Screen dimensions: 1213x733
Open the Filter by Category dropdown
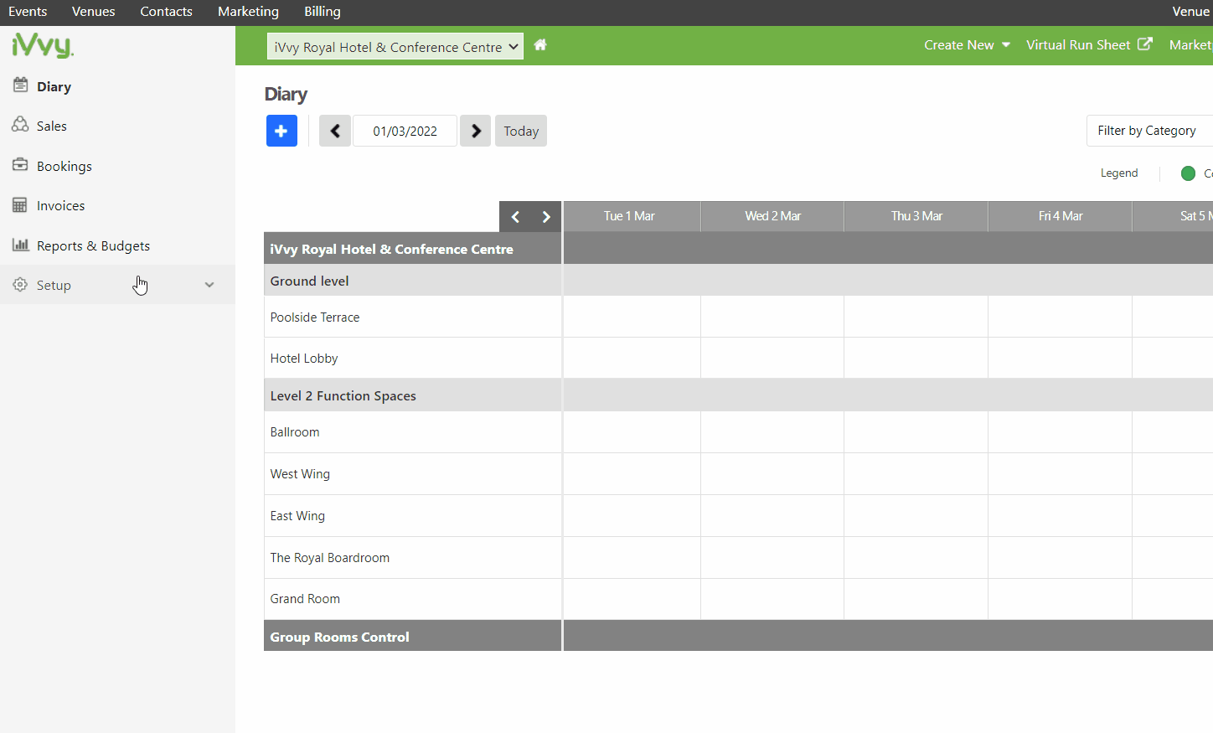click(x=1149, y=131)
